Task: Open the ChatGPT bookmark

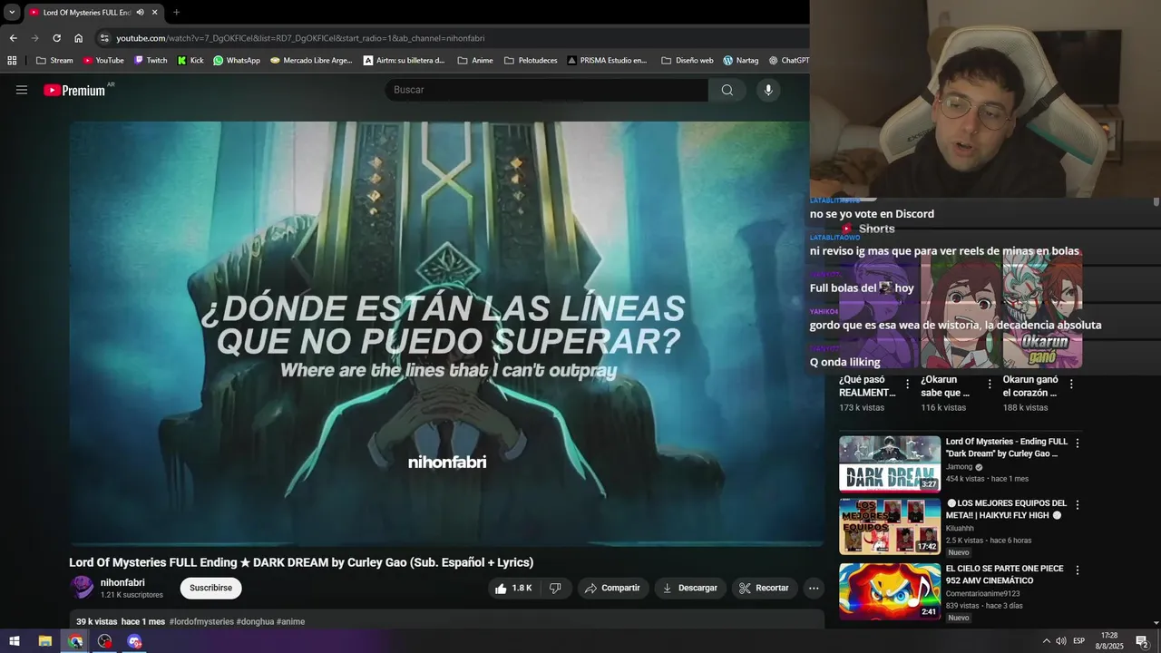Action: pyautogui.click(x=787, y=61)
